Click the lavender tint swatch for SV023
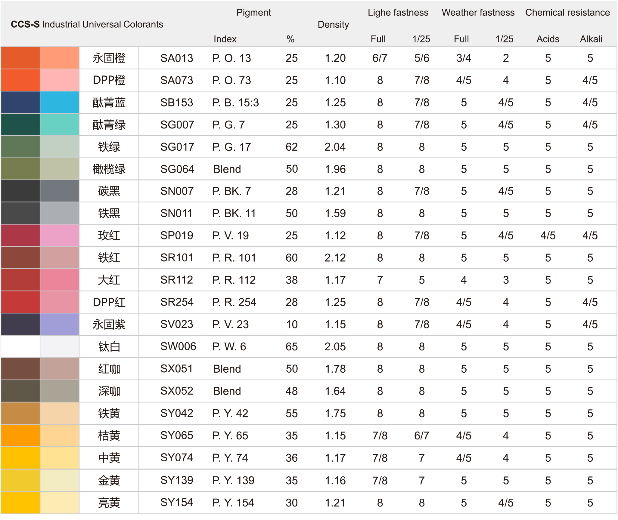The width and height of the screenshot is (618, 520). [x=60, y=325]
